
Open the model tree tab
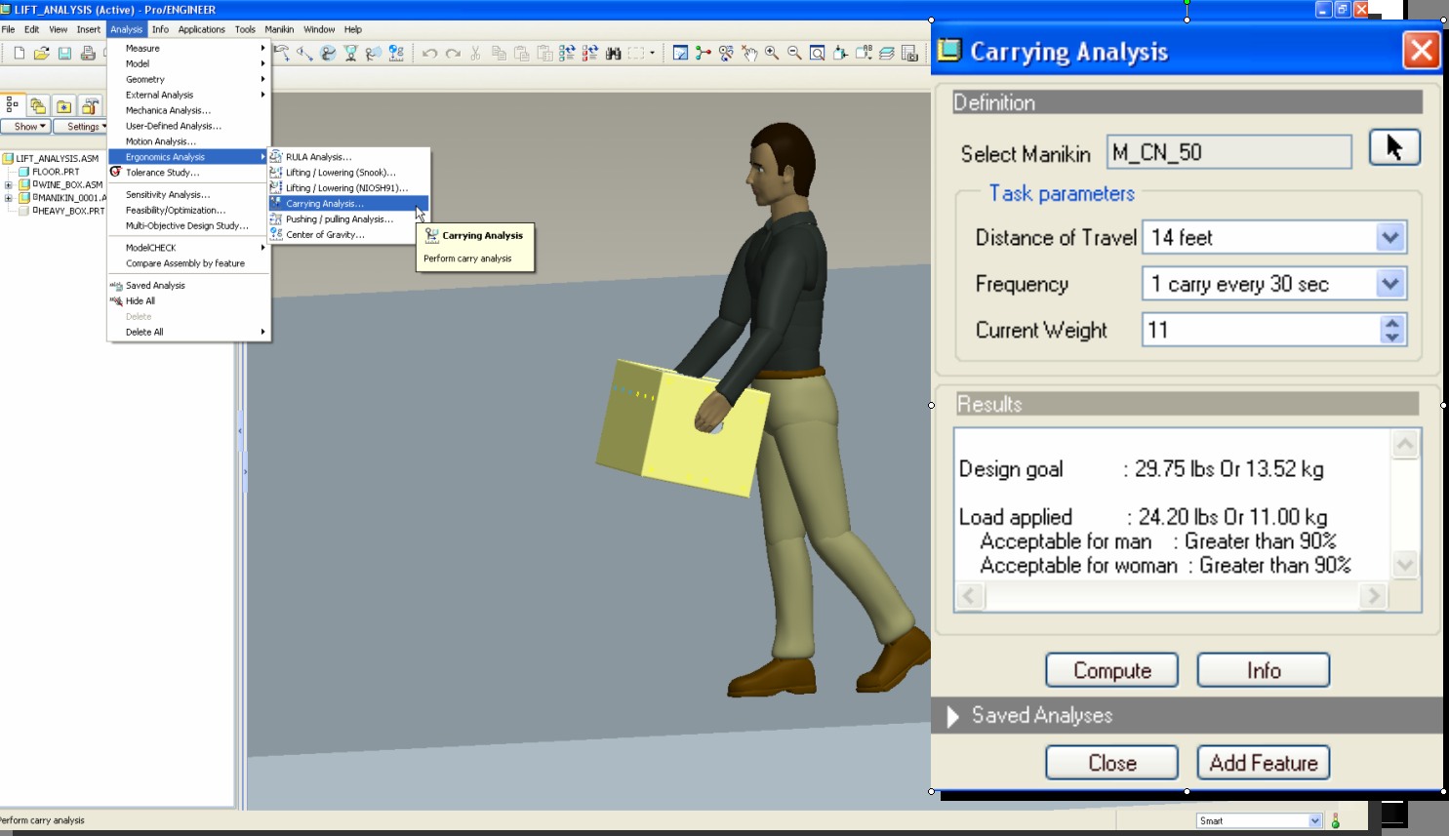[x=13, y=104]
